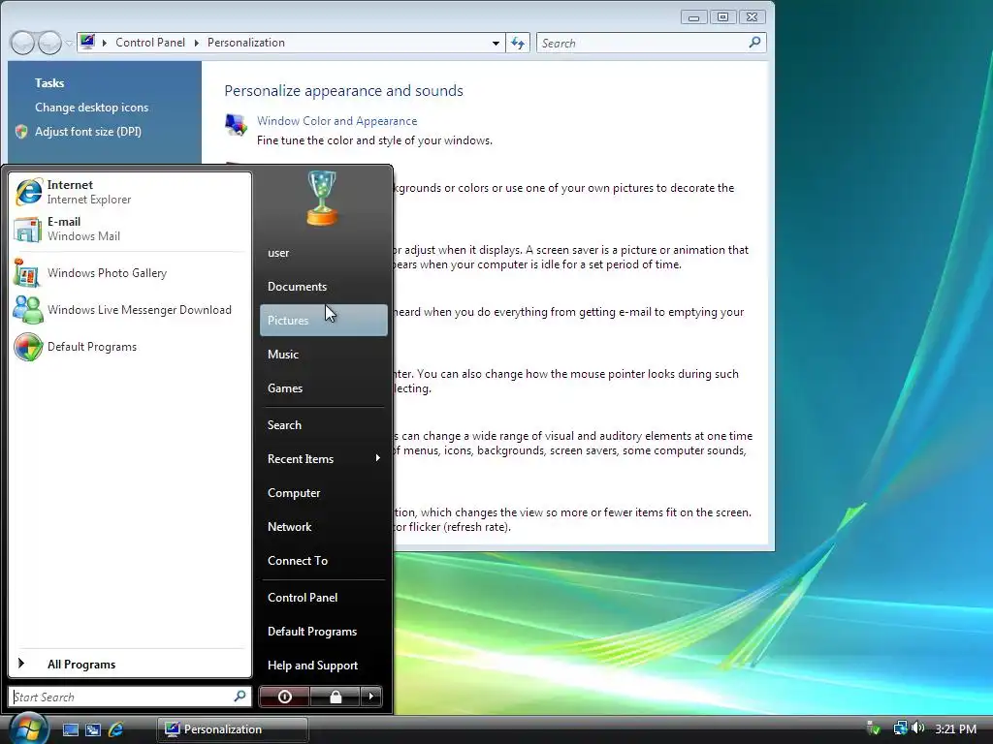This screenshot has height=744, width=993.
Task: Show desktop via Quick Launch icon
Action: pyautogui.click(x=70, y=729)
